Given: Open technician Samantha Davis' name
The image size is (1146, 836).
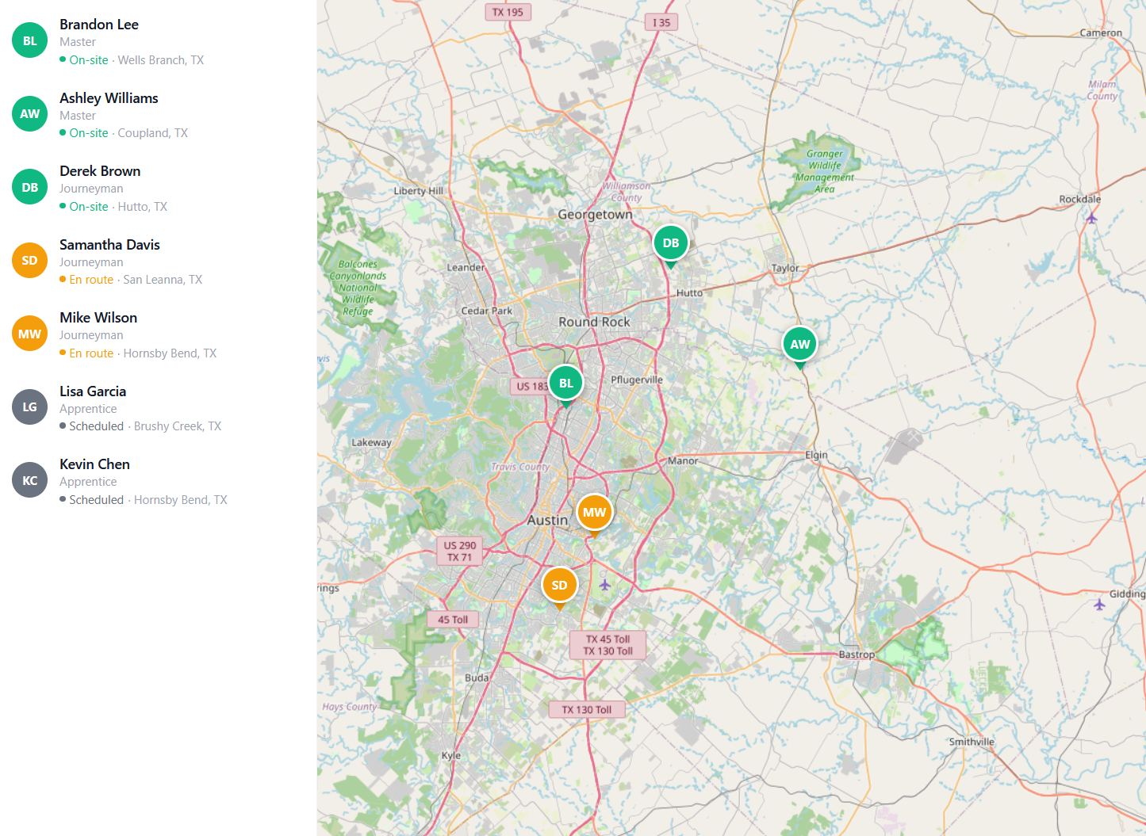Looking at the screenshot, I should [x=109, y=245].
